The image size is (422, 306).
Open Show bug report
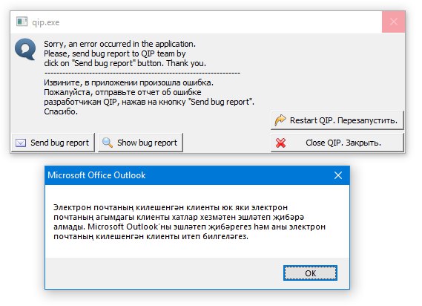140,143
